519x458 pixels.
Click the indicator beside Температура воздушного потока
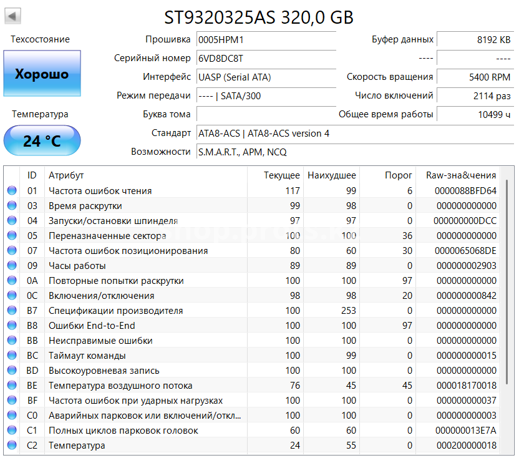(x=11, y=386)
